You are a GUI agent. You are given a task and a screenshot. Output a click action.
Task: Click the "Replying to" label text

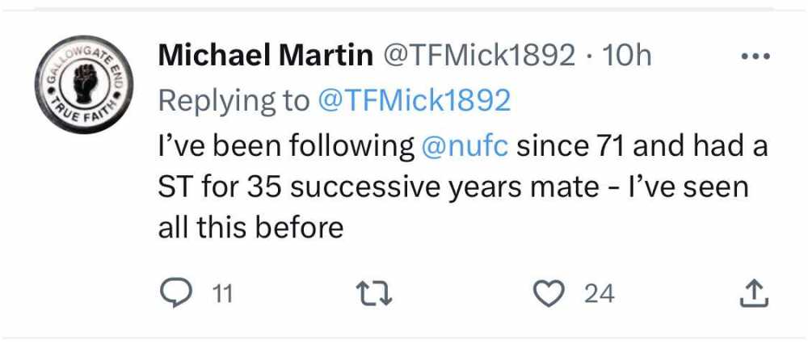pos(234,100)
